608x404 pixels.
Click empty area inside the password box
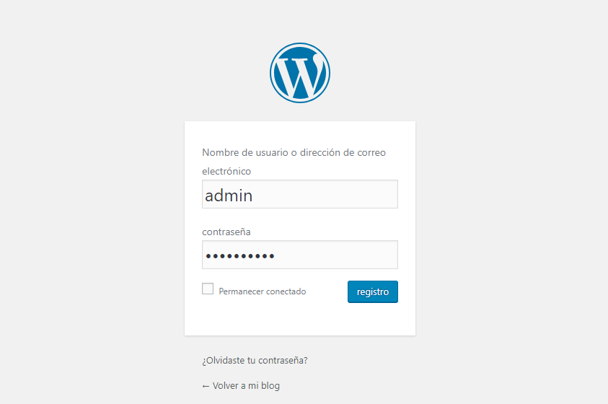[x=338, y=255]
